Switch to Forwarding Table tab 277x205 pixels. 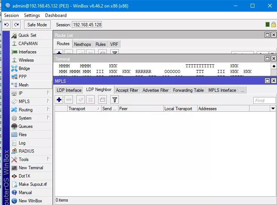pyautogui.click(x=188, y=90)
